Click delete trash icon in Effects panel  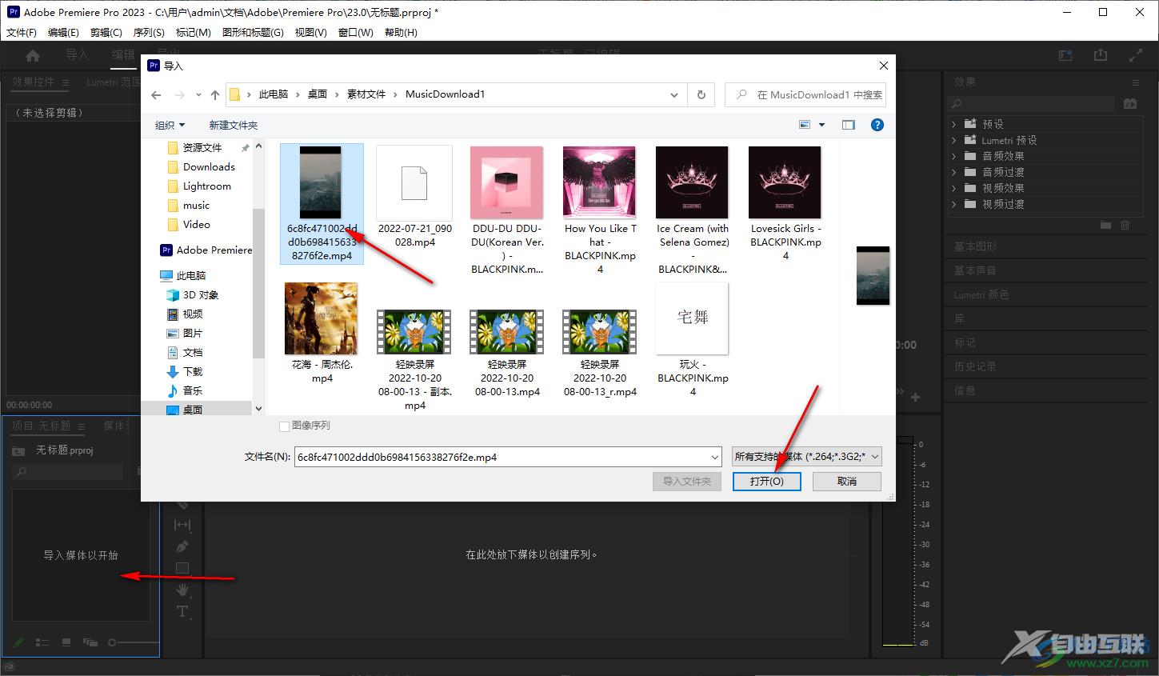coord(1125,226)
